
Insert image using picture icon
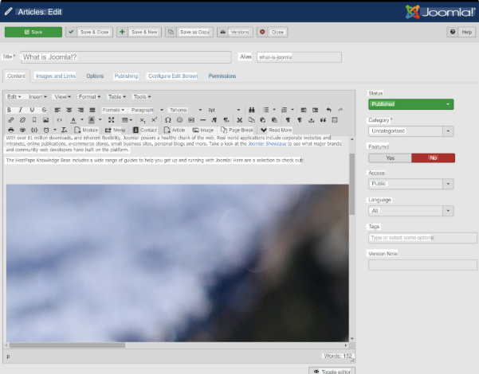(x=45, y=120)
